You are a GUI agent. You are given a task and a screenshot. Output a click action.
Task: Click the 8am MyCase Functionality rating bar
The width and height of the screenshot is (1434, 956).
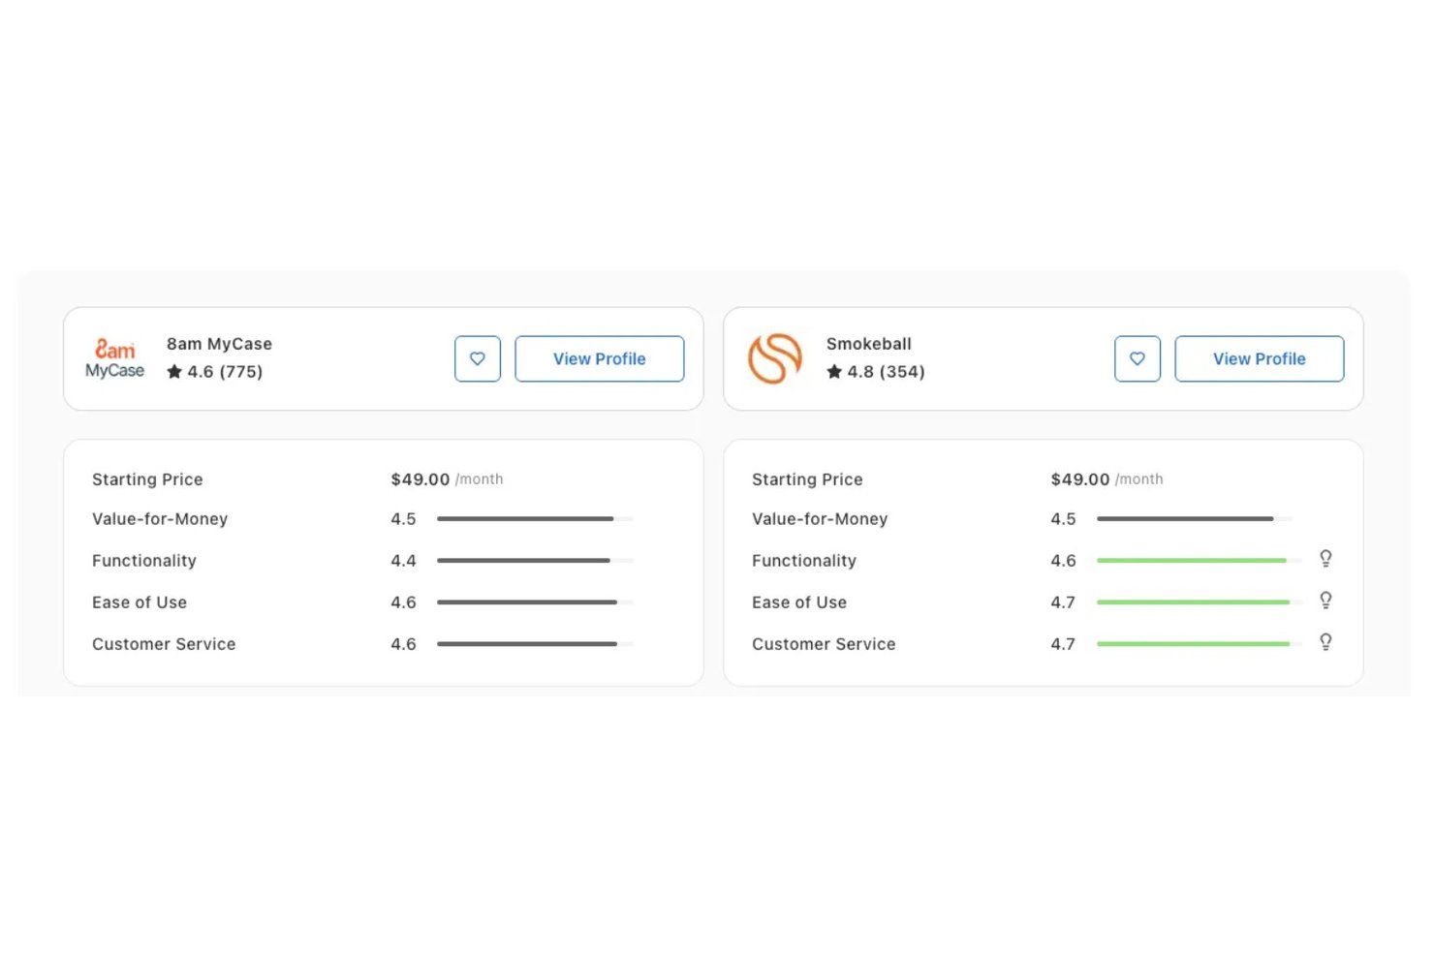535,561
